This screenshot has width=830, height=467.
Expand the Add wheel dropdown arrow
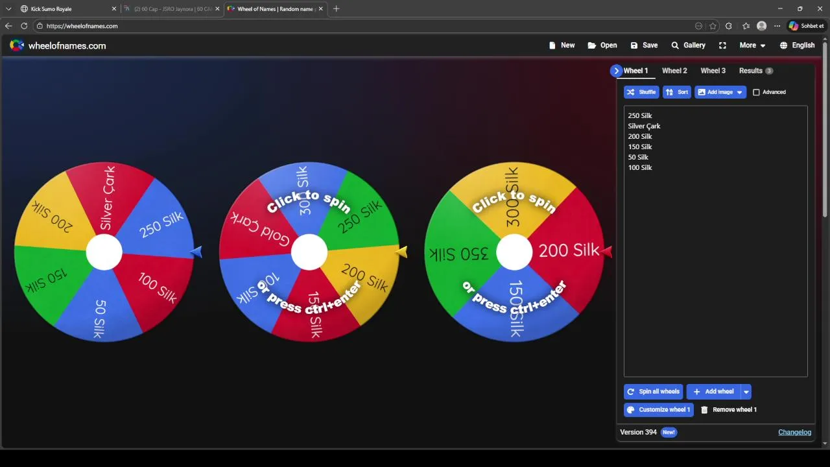coord(746,392)
